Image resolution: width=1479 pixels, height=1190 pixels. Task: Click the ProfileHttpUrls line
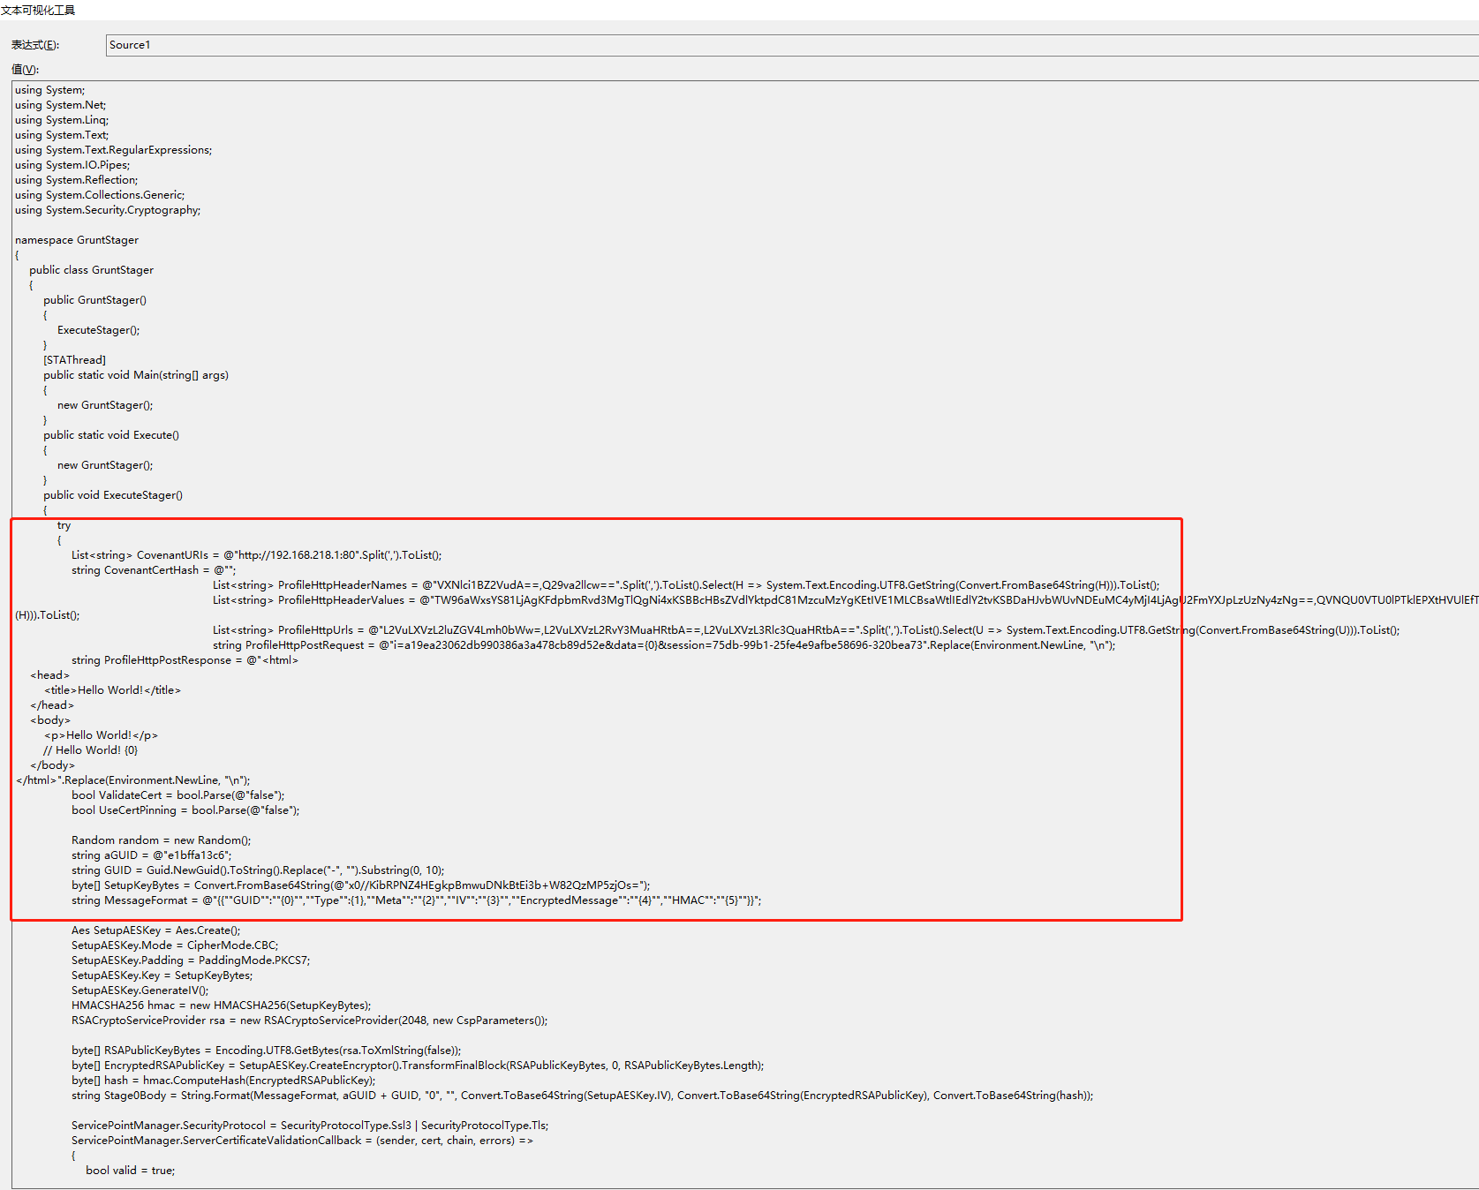806,630
